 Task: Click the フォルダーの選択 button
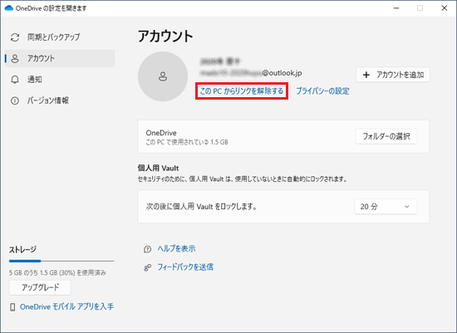coord(386,136)
